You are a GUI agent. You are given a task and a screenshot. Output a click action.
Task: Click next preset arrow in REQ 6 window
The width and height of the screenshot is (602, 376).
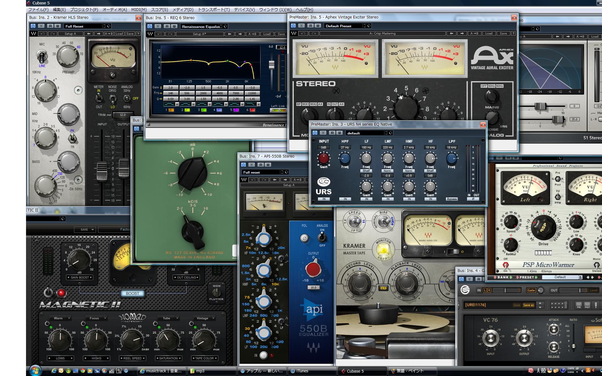pyautogui.click(x=240, y=34)
